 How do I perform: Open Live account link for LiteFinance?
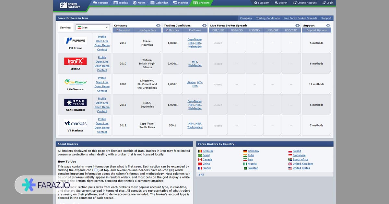[102, 82]
